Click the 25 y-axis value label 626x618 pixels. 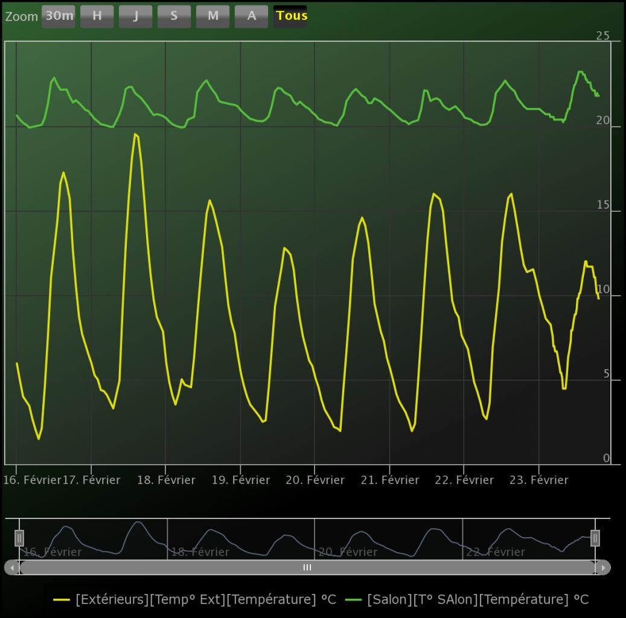pyautogui.click(x=603, y=36)
